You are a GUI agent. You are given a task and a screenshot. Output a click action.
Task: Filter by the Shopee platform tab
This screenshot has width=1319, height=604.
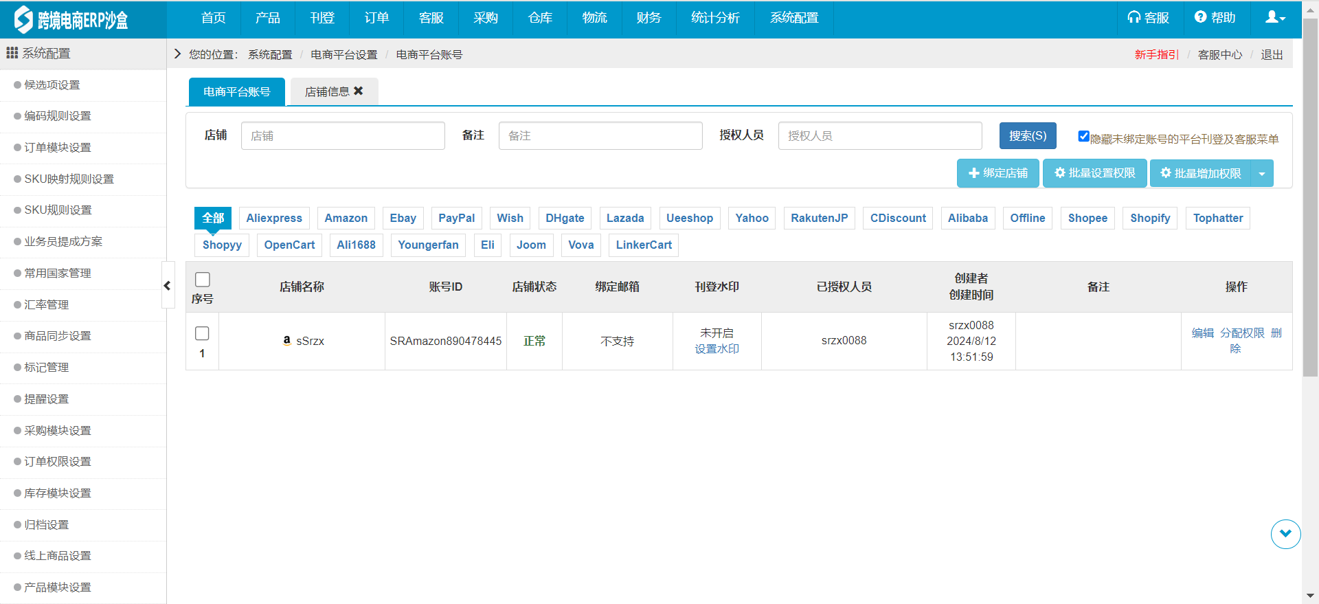point(1087,218)
